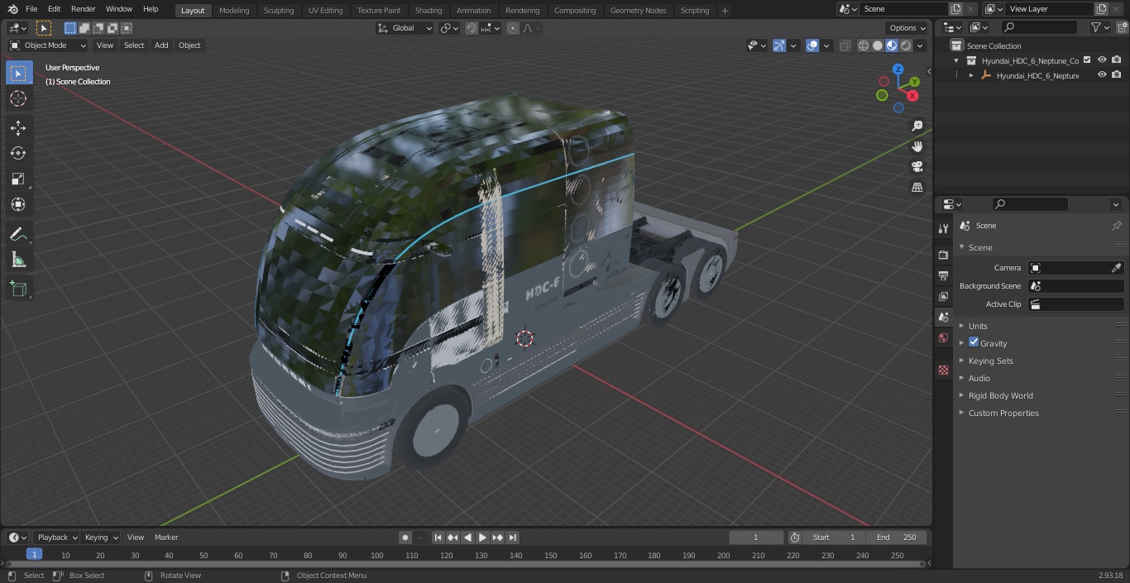Choose the Annotate pencil tool
The height and width of the screenshot is (583, 1130).
[18, 234]
